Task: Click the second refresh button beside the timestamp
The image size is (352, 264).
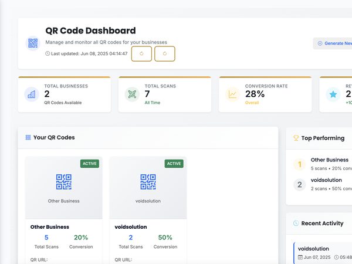Action: click(165, 53)
